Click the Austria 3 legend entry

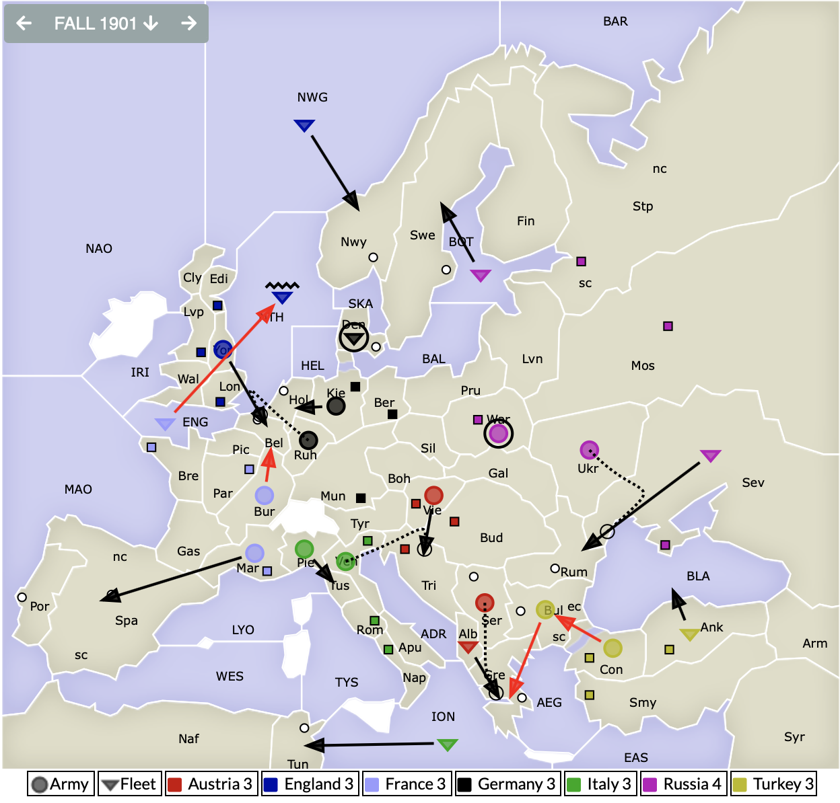[x=211, y=784]
